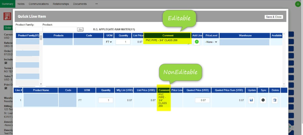Click the Update save disk icon
The image size is (303, 135).
251,100
